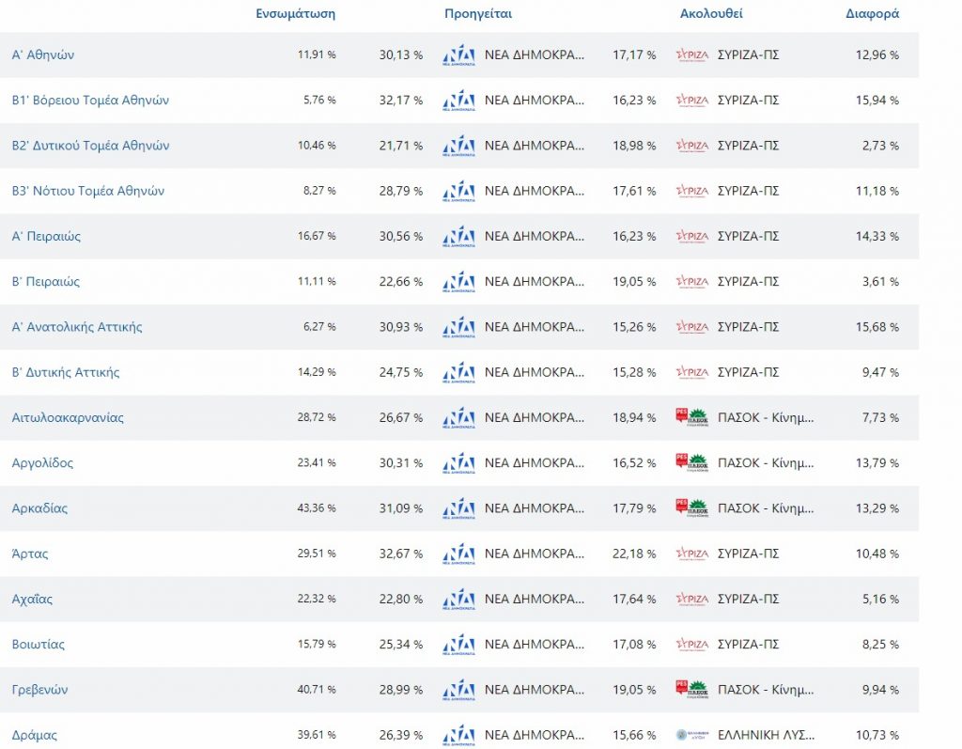Click PASOK logo in Αρκαδίας row
The image size is (962, 749).
[x=691, y=508]
